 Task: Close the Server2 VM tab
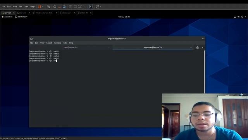point(29,13)
